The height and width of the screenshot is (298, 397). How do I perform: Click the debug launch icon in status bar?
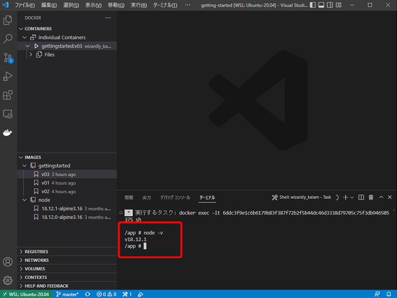pyautogui.click(x=141, y=294)
